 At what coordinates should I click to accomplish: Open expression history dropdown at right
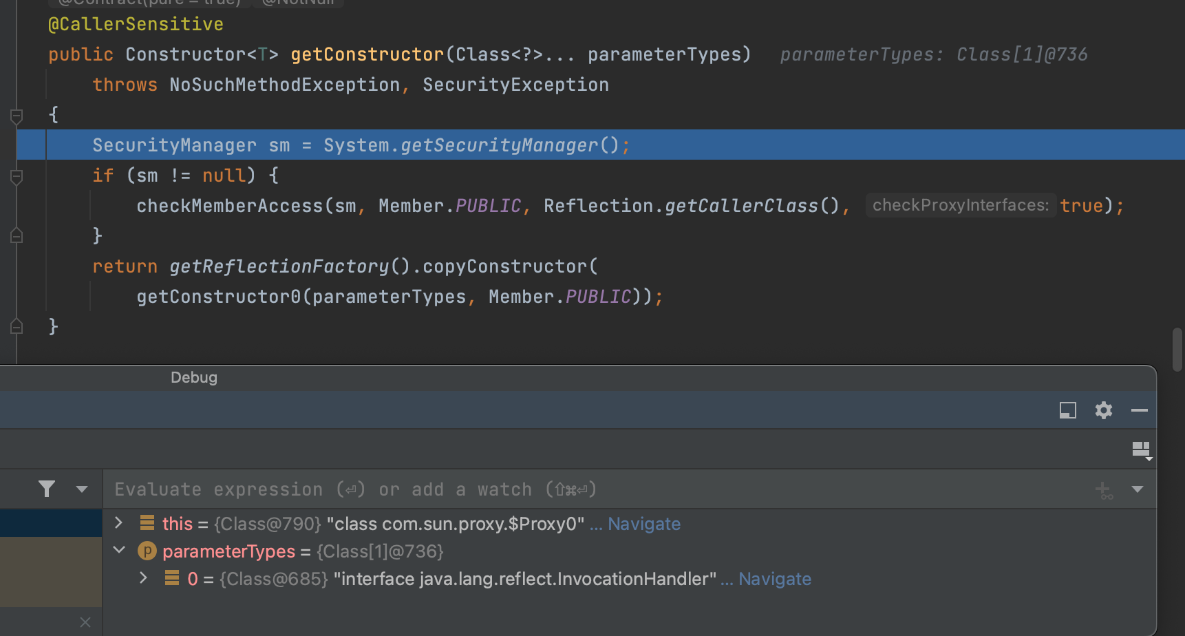click(x=1137, y=489)
